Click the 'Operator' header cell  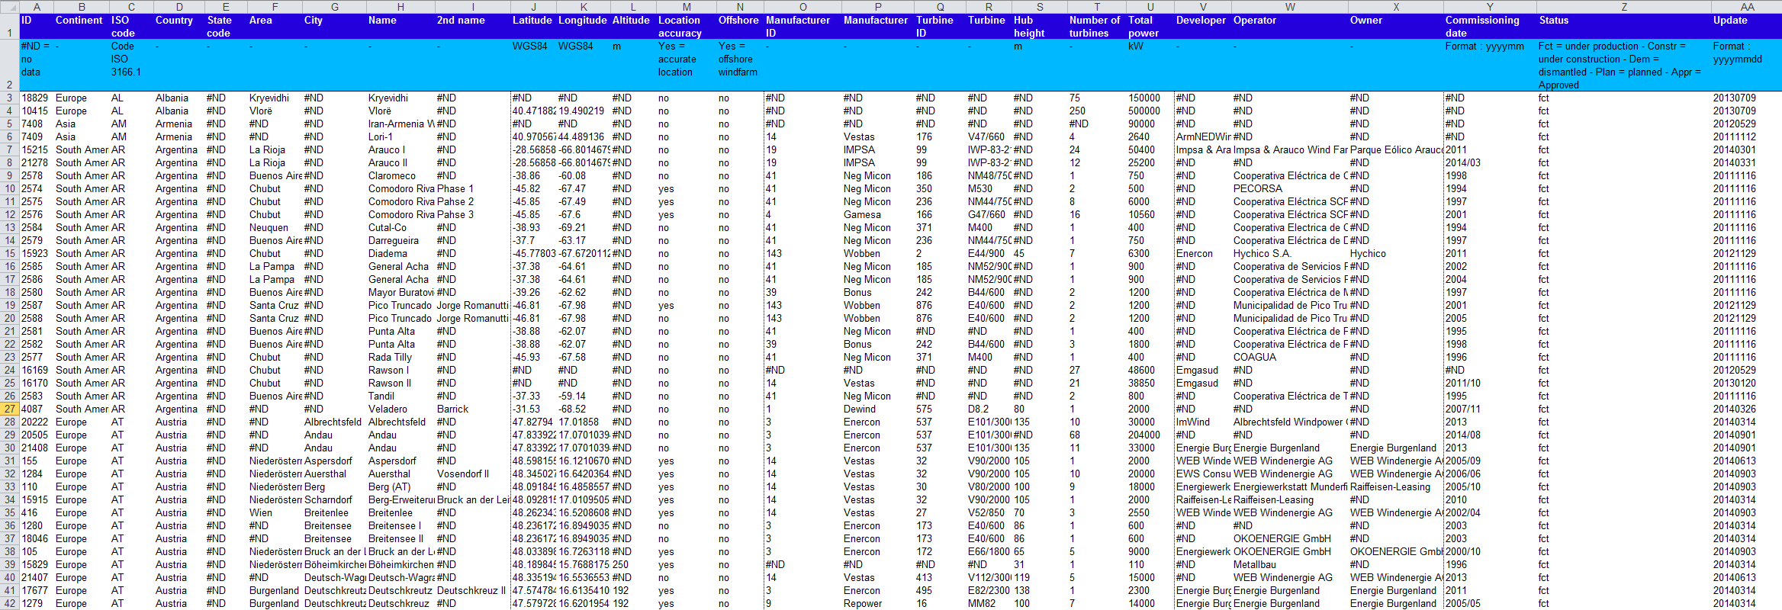tap(1290, 27)
